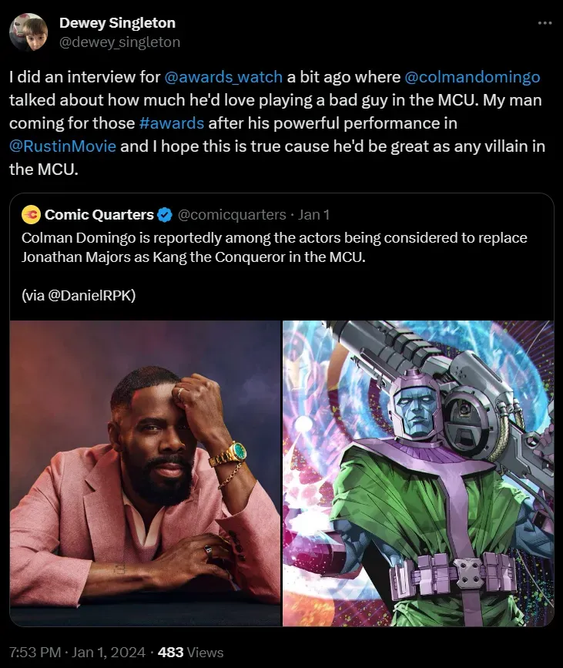Image resolution: width=563 pixels, height=668 pixels.
Task: Open the quoted tweet's Jan 1 date
Action: (x=313, y=215)
